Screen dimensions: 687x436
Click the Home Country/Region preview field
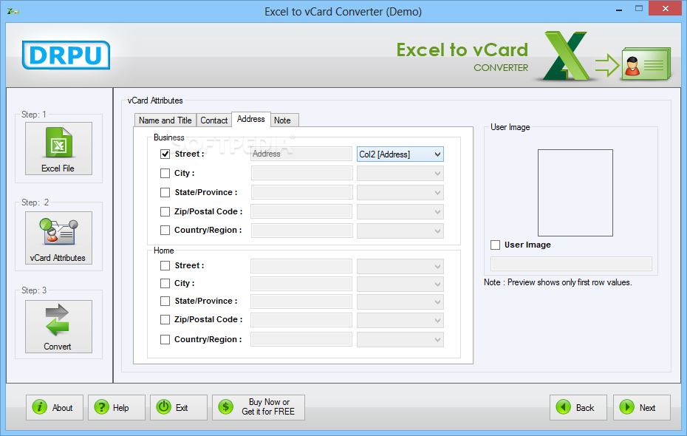(301, 339)
